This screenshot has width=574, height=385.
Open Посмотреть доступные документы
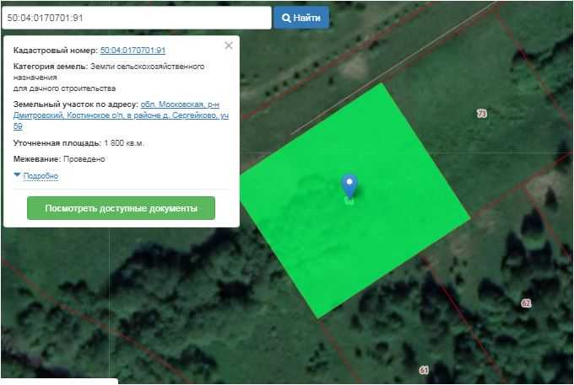click(121, 208)
